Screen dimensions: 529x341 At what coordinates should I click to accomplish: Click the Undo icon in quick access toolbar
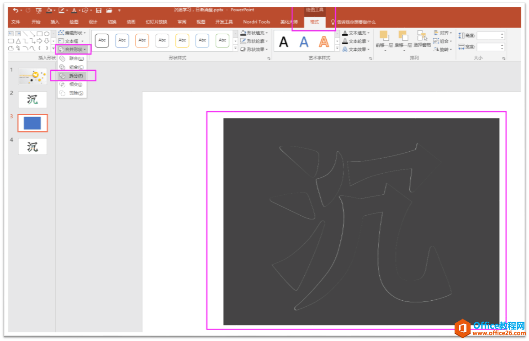pyautogui.click(x=16, y=10)
